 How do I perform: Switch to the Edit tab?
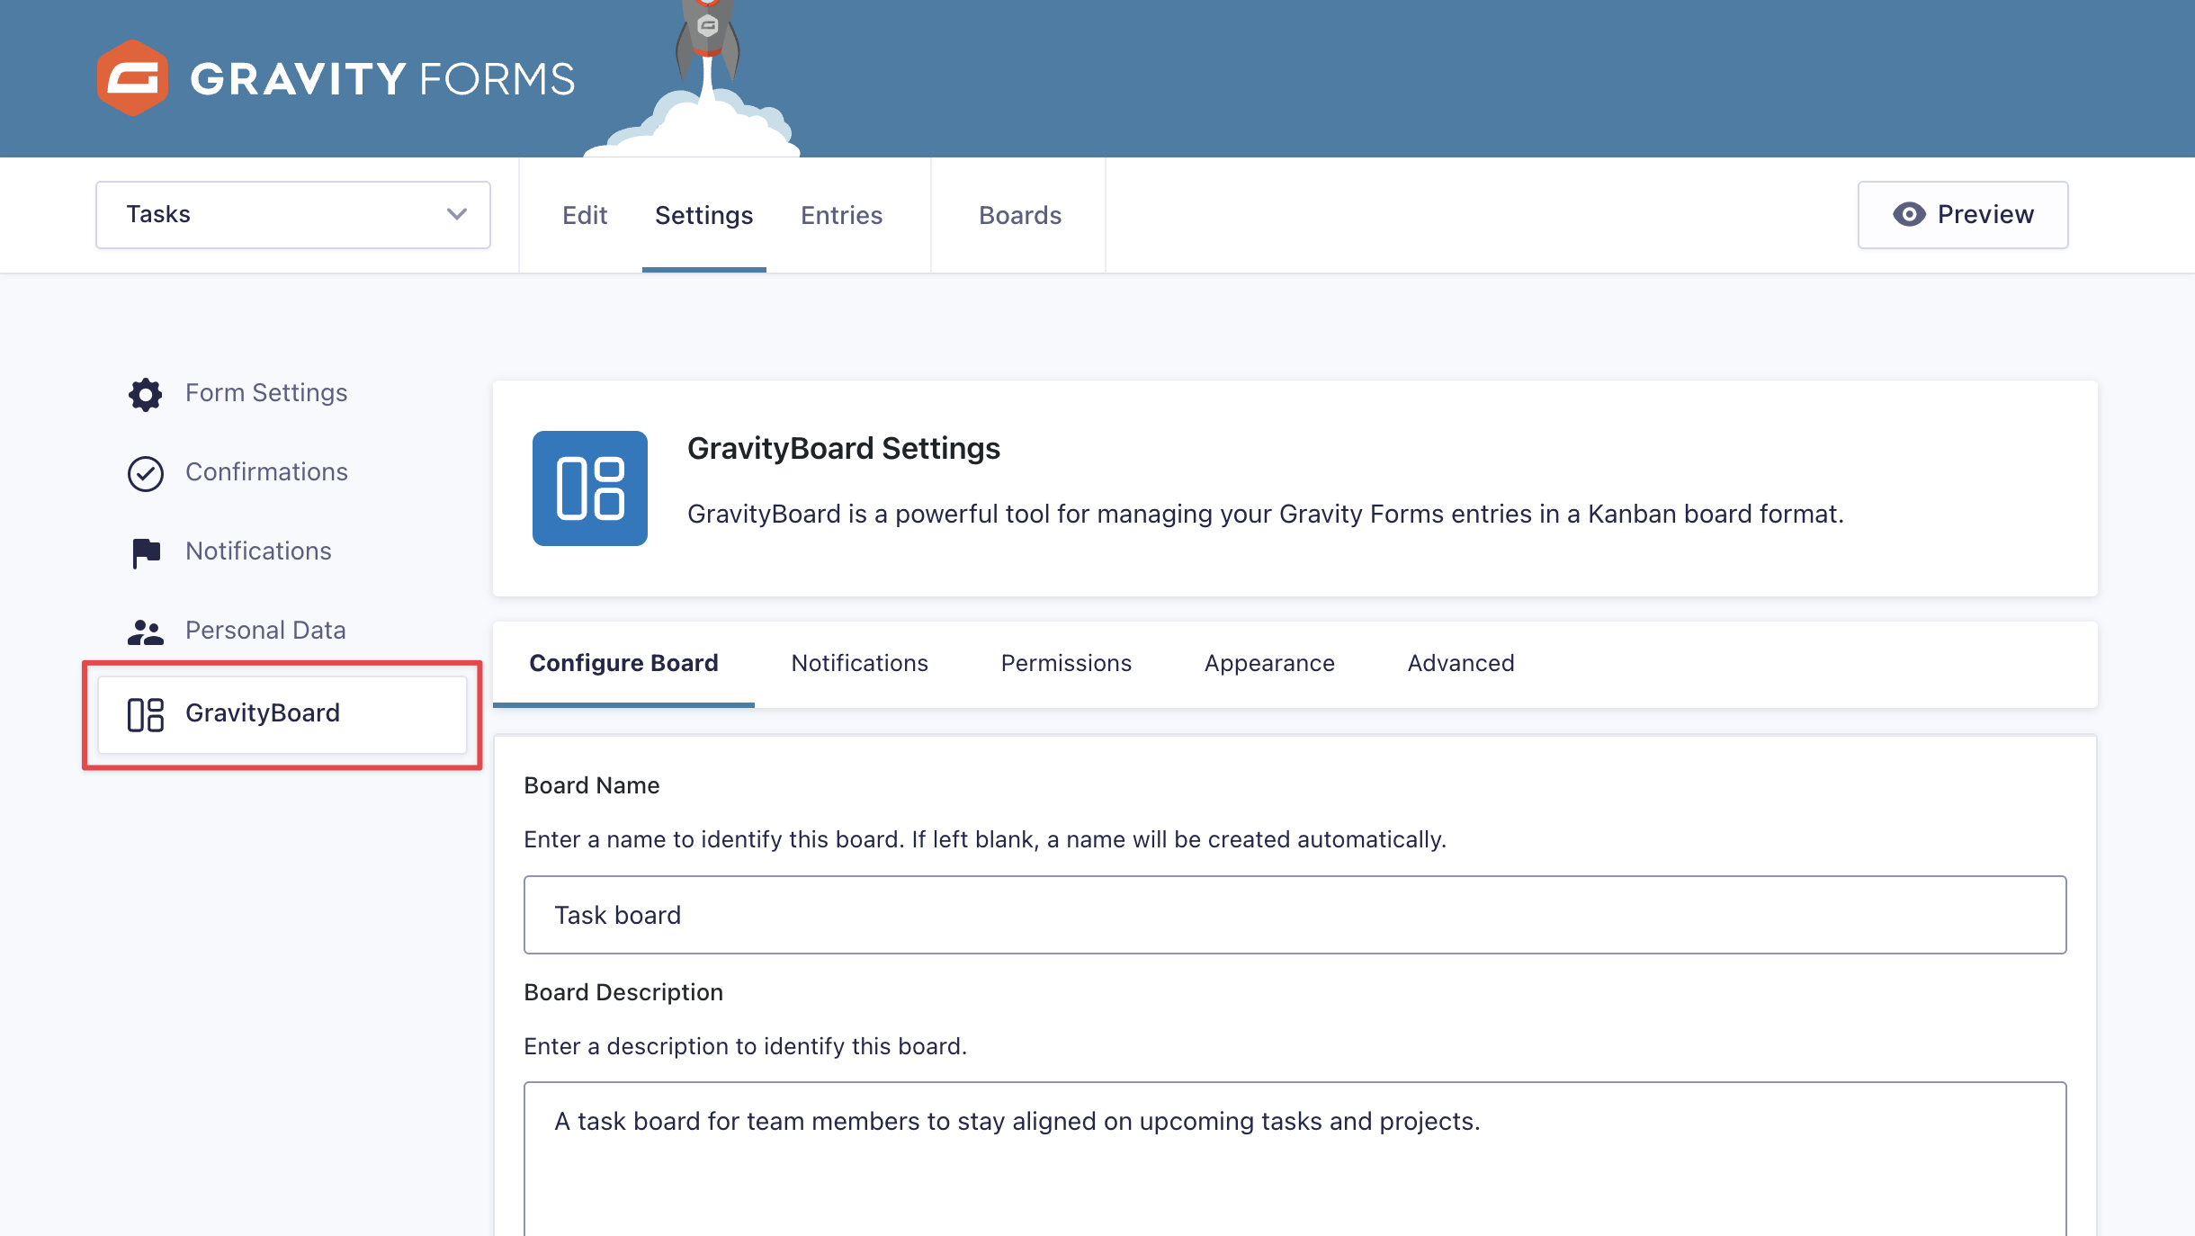585,215
